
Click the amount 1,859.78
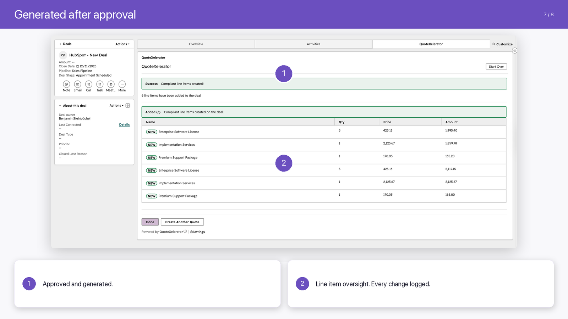(451, 143)
